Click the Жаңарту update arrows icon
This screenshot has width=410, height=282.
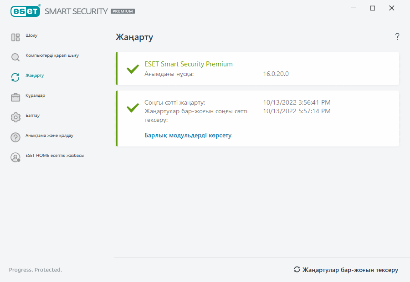15,77
